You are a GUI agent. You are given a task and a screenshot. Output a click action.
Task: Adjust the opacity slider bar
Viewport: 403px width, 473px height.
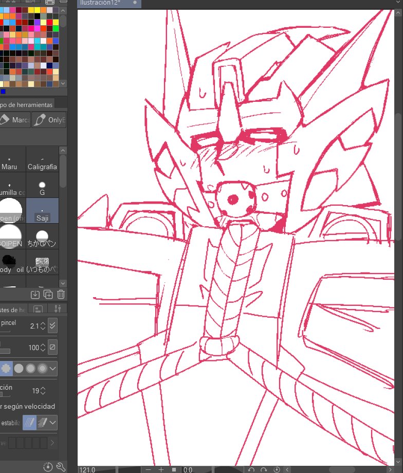(5, 351)
